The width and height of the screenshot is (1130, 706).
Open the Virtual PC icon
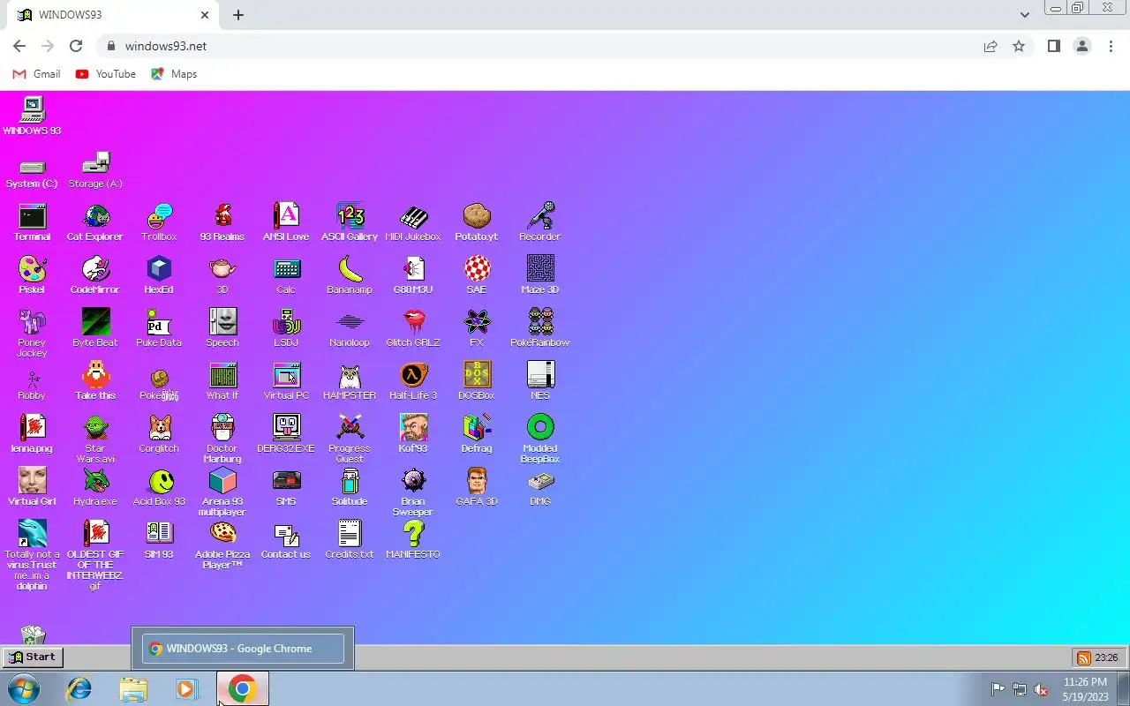[286, 375]
